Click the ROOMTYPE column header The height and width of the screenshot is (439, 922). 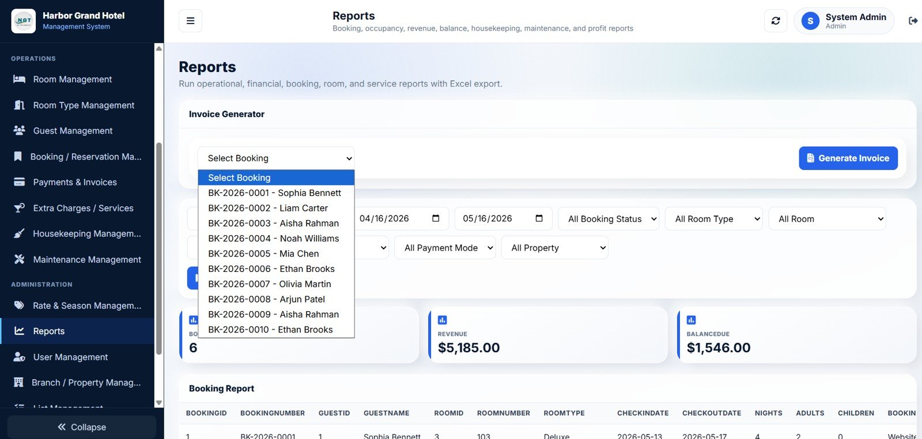tap(564, 413)
